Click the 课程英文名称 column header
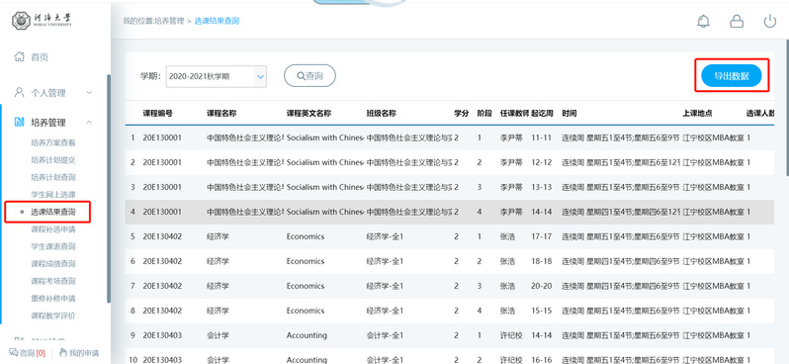This screenshot has width=789, height=364. 308,114
